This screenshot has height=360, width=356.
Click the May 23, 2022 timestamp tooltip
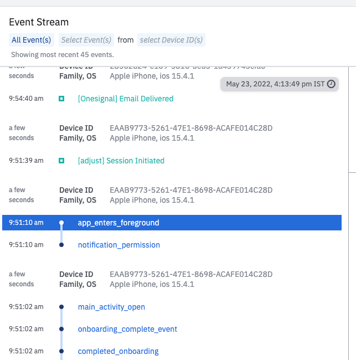click(276, 84)
